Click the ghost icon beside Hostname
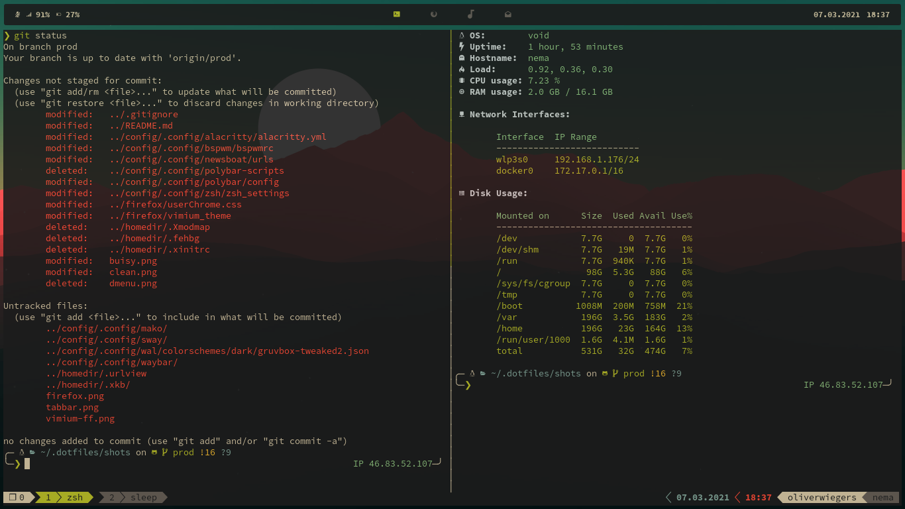905x509 pixels. coord(462,58)
